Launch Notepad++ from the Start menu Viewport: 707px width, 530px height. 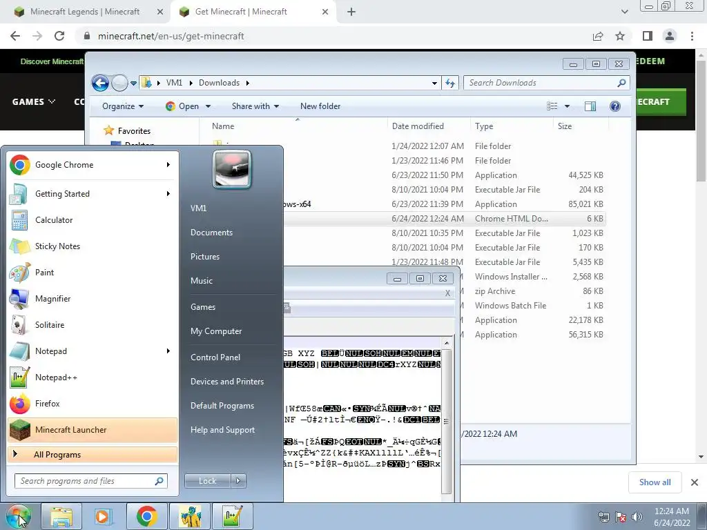[x=93, y=377]
